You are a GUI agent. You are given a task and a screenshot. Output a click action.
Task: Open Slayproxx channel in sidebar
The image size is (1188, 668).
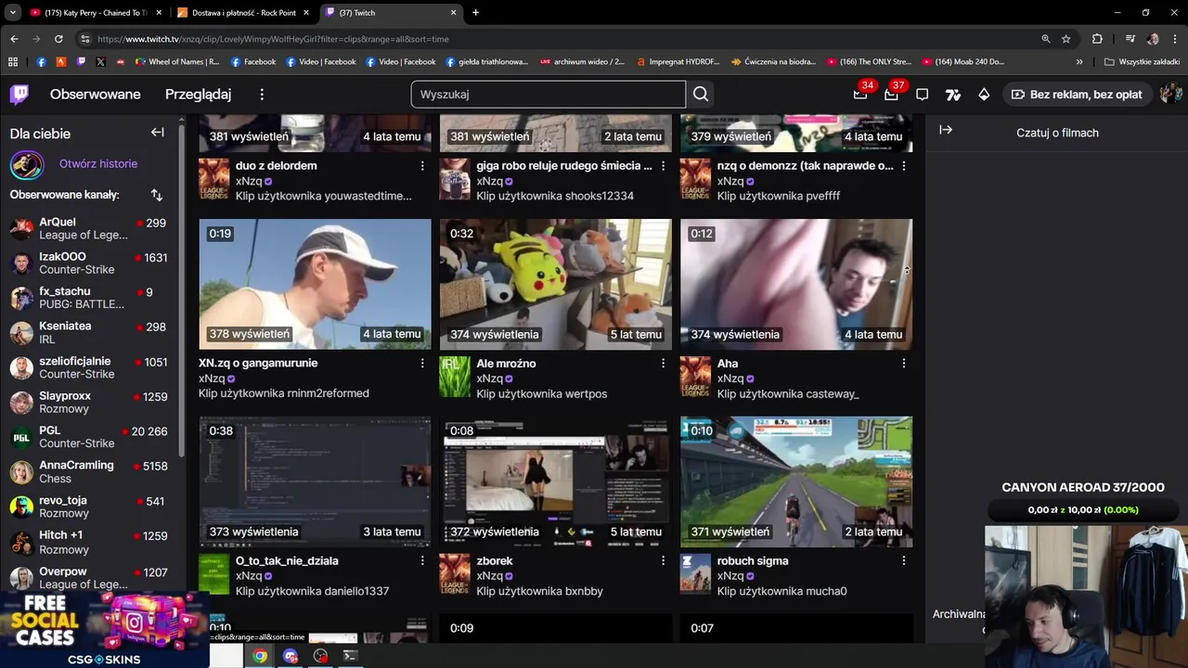pyautogui.click(x=88, y=403)
